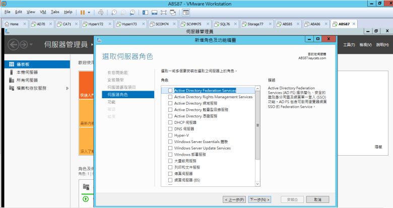This screenshot has width=393, height=208.
Task: Switch to the SQL76 virtual machine tab
Action: [222, 24]
